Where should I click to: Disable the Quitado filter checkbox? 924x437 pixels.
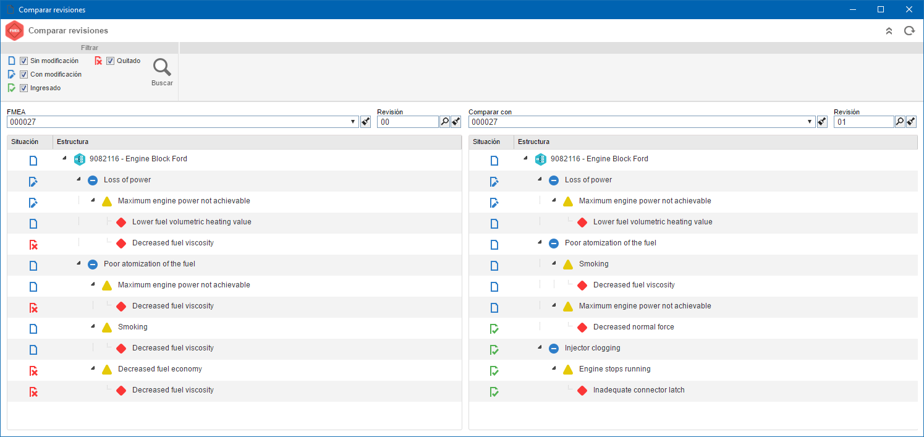pos(110,61)
